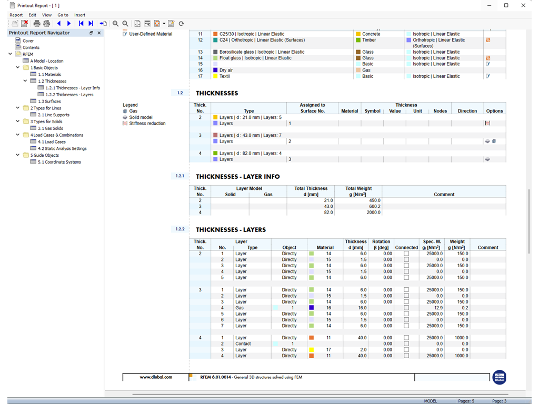The width and height of the screenshot is (539, 404).
Task: Click the Zoom In magnifier icon
Action: pyautogui.click(x=115, y=24)
